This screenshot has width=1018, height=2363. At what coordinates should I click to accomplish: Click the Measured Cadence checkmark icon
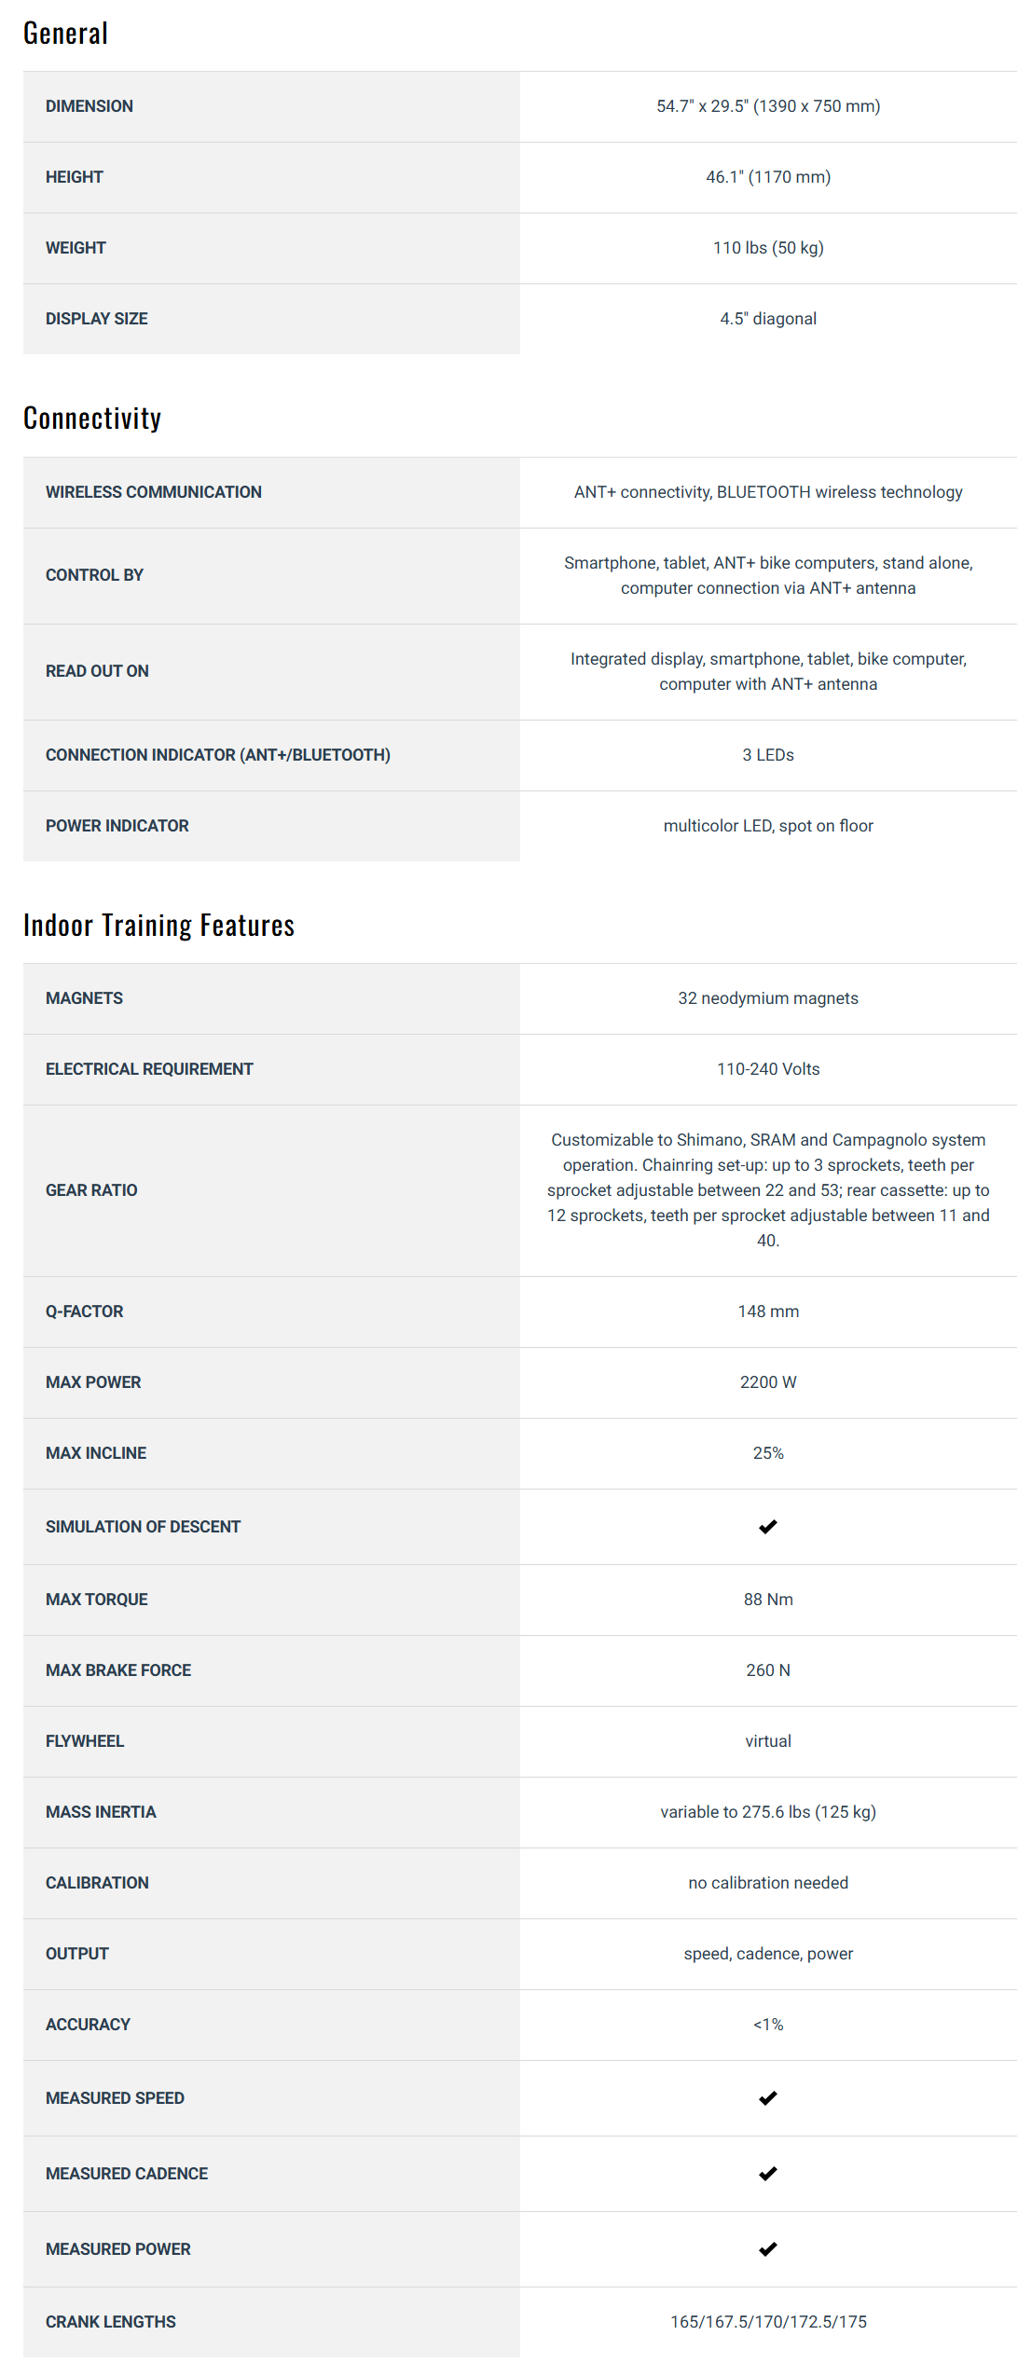[767, 2174]
